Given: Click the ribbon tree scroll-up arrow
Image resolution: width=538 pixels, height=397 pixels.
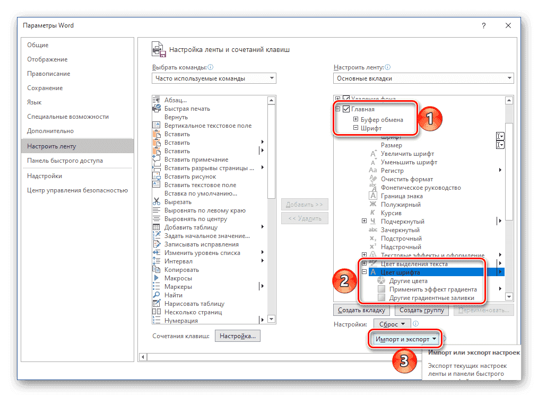Looking at the screenshot, I should 509,100.
